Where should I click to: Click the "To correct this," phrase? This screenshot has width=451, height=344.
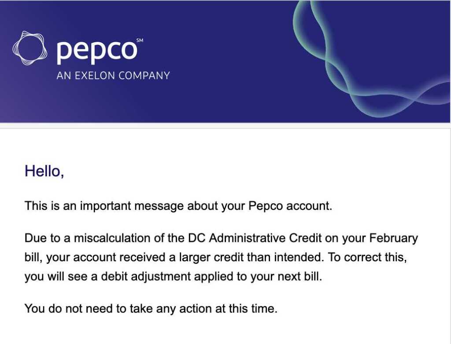pos(367,258)
